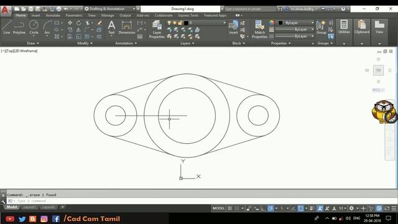Expand the Modify panel
The image size is (398, 224).
85,44
